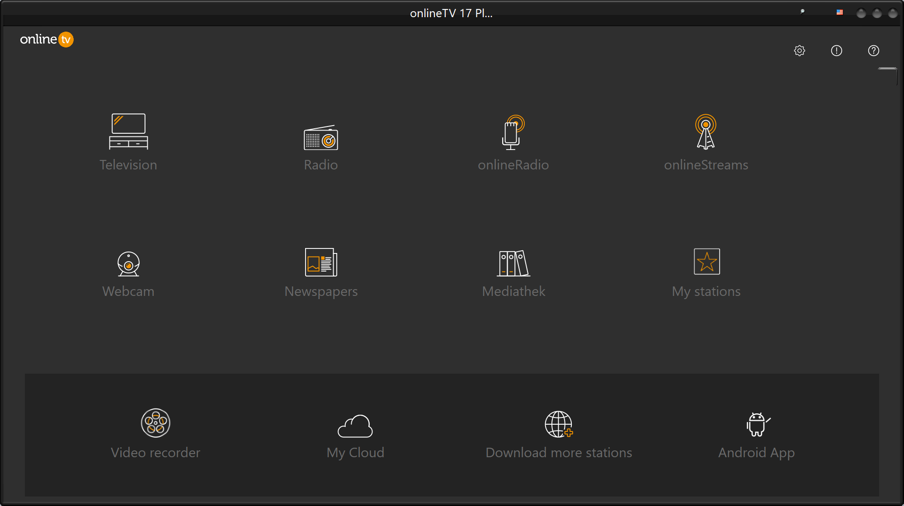904x506 pixels.
Task: Click the leftmost round window button
Action: [x=861, y=14]
